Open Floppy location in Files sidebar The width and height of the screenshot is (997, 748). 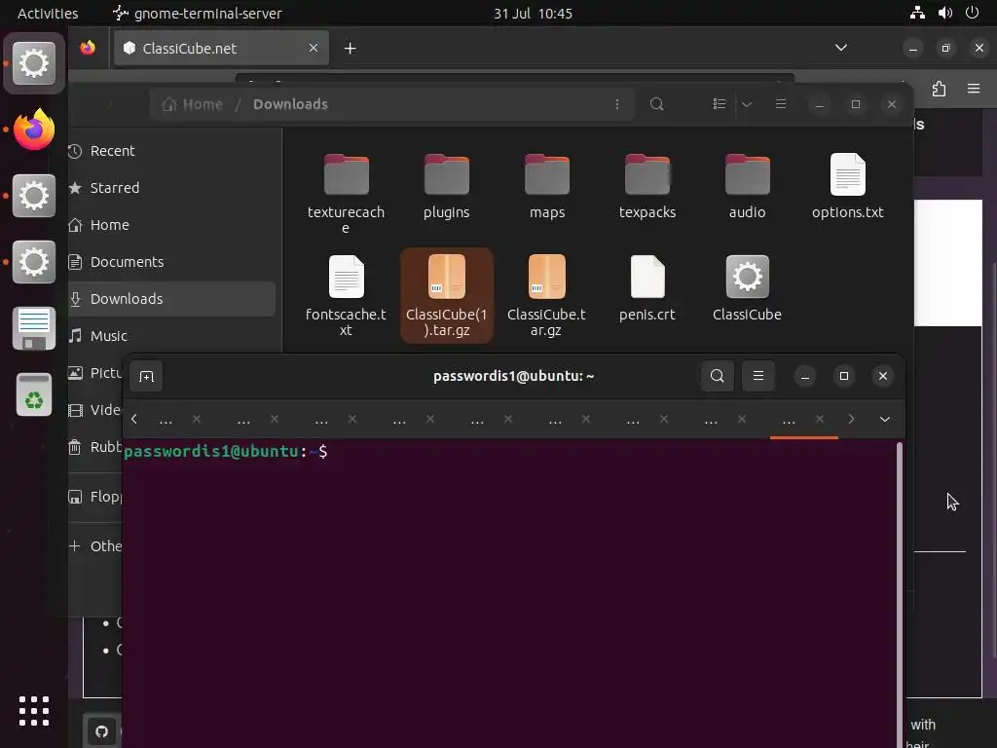tap(95, 496)
